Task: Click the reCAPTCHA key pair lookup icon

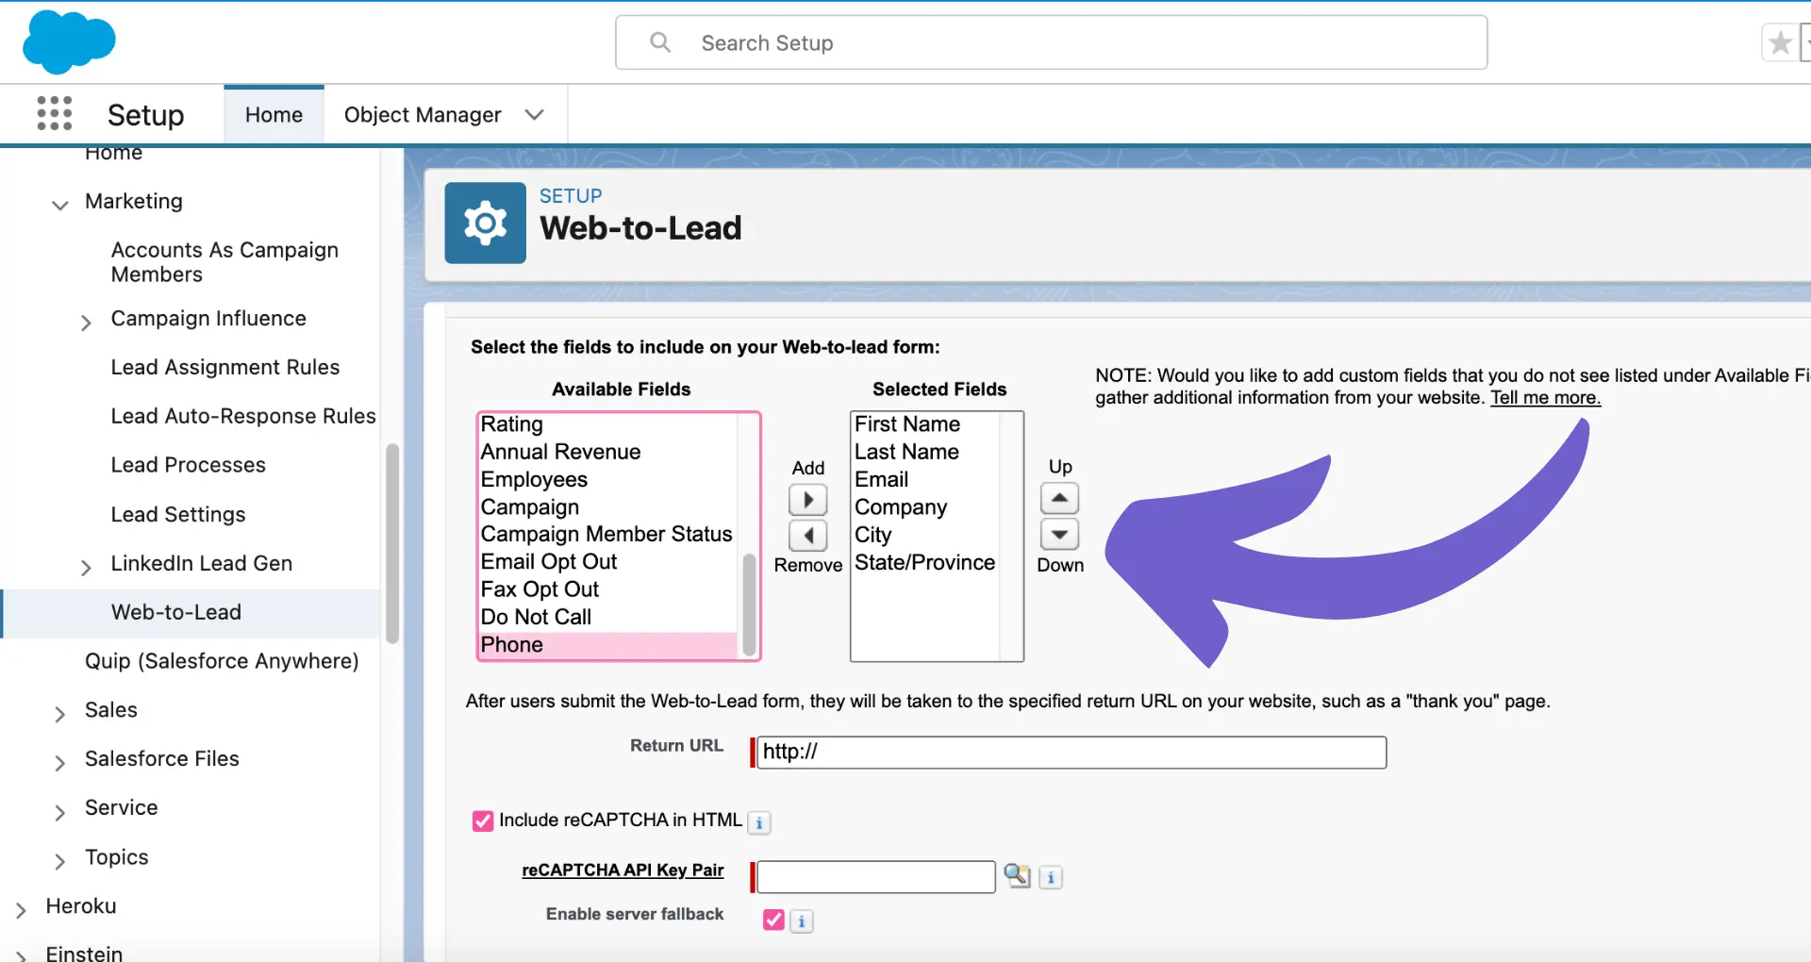Action: pyautogui.click(x=1017, y=875)
